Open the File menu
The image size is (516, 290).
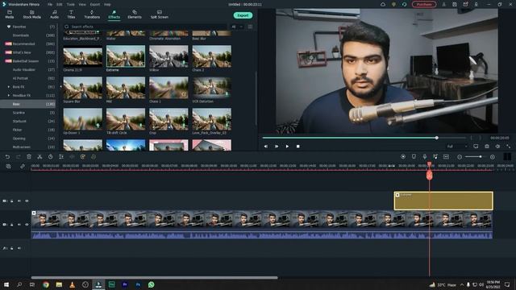(50, 5)
